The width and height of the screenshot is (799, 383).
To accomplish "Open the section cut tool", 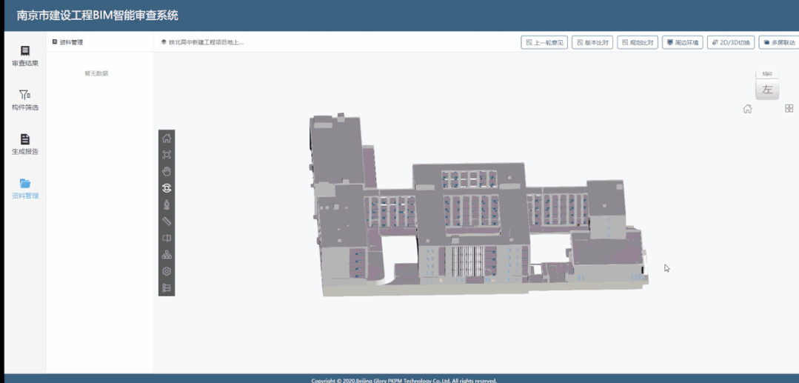I will tap(167, 238).
